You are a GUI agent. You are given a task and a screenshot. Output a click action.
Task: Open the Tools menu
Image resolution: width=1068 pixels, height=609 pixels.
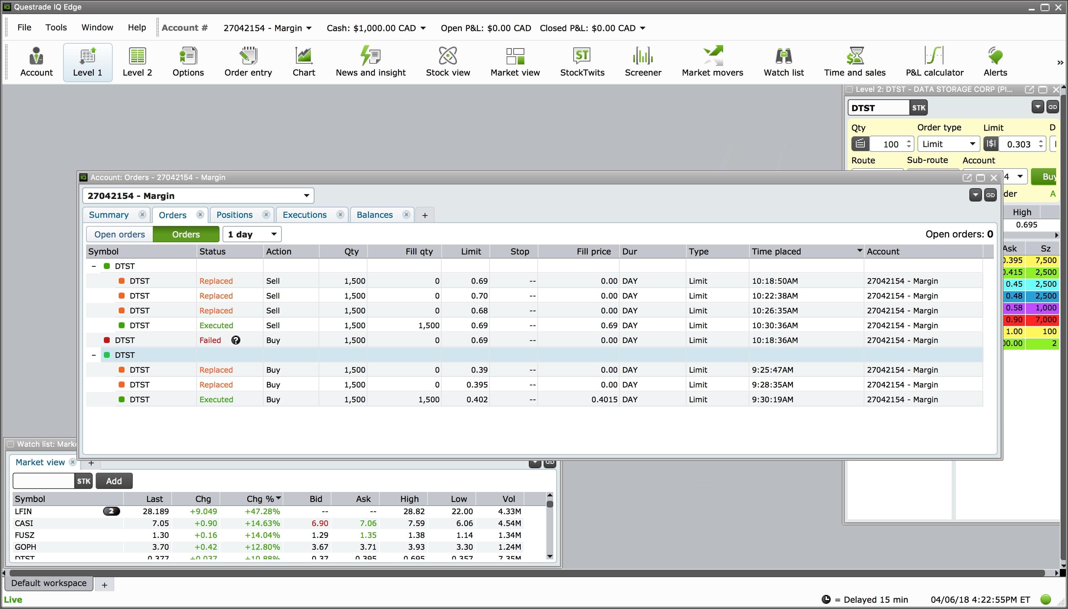click(56, 28)
